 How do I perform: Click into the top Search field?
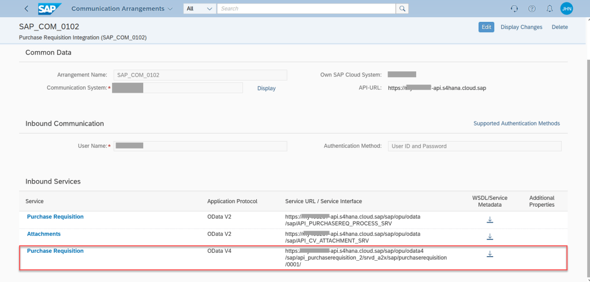pos(307,9)
